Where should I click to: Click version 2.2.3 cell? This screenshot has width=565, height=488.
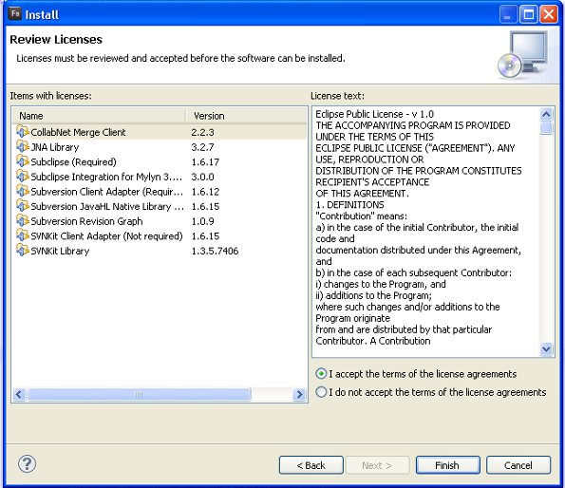point(202,132)
